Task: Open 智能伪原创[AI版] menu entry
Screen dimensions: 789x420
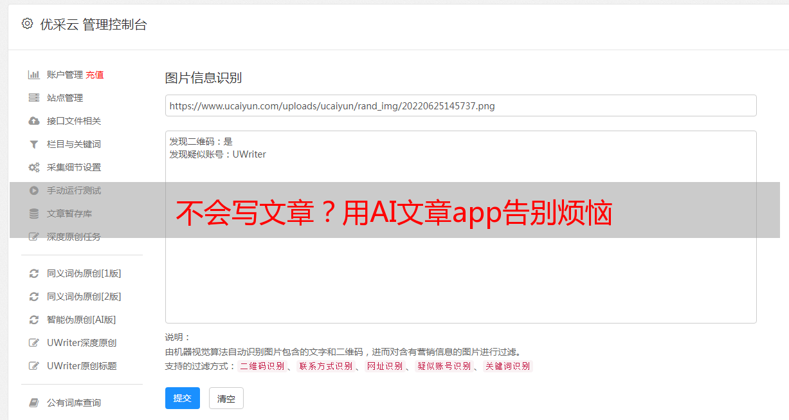Action: [x=82, y=320]
